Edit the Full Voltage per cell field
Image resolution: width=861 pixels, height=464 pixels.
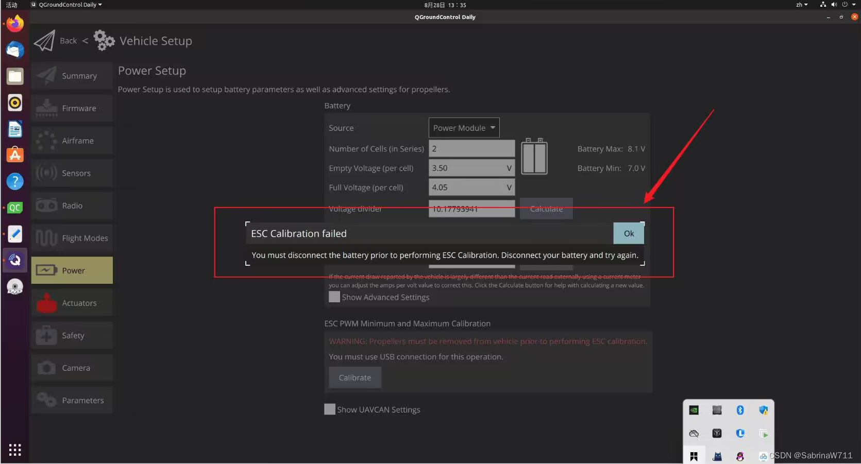coord(471,187)
